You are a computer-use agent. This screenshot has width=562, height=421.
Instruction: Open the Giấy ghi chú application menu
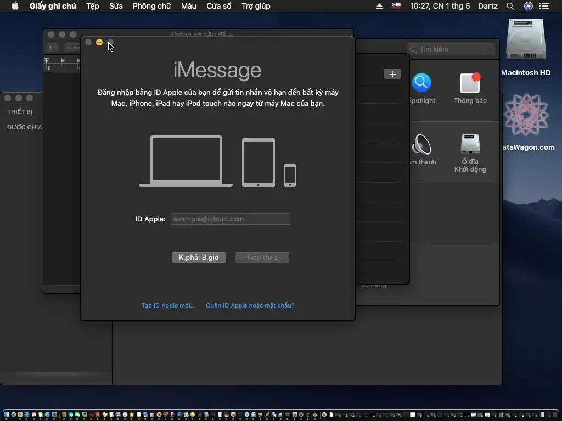[x=53, y=6]
